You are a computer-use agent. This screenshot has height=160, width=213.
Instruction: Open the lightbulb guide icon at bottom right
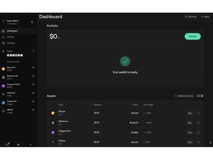210,143
